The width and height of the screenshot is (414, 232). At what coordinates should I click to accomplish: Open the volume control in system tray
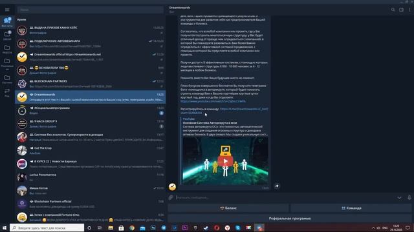378,227
